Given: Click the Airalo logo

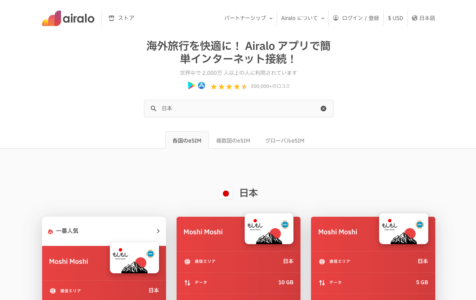Looking at the screenshot, I should coord(68,18).
